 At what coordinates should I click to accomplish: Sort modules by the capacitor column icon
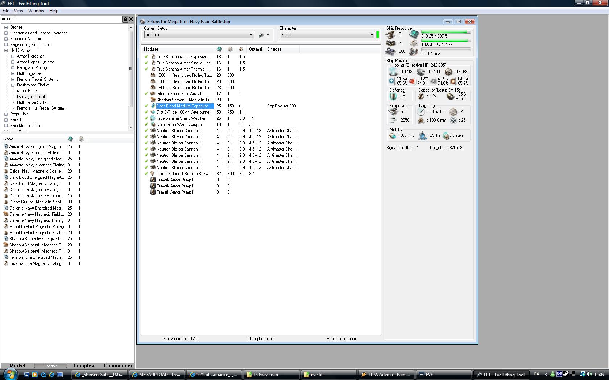point(241,49)
